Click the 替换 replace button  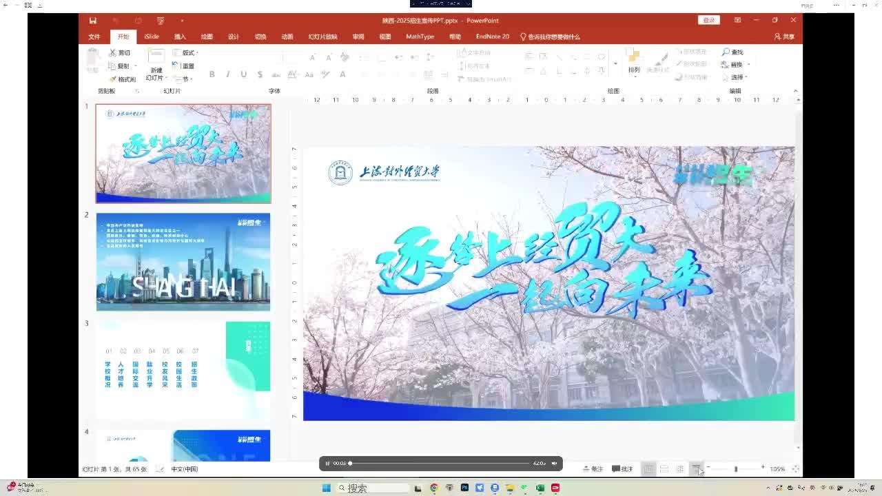(733, 65)
